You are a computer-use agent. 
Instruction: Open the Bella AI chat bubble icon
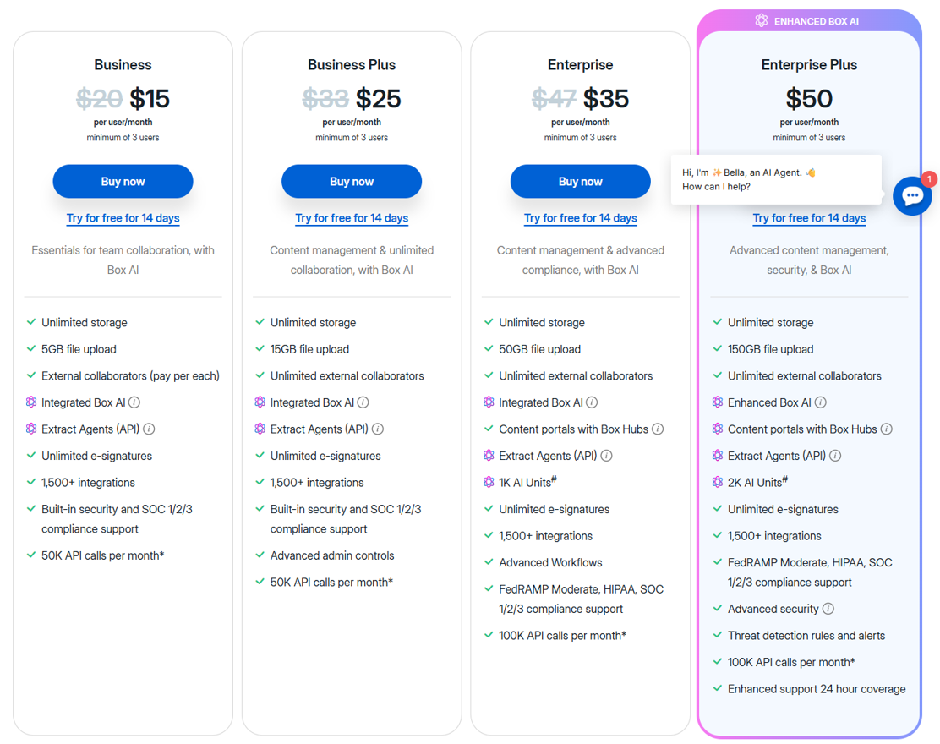912,196
